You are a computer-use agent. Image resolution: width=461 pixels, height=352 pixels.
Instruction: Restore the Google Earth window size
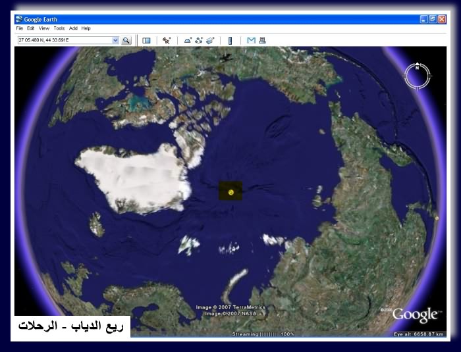[433, 19]
